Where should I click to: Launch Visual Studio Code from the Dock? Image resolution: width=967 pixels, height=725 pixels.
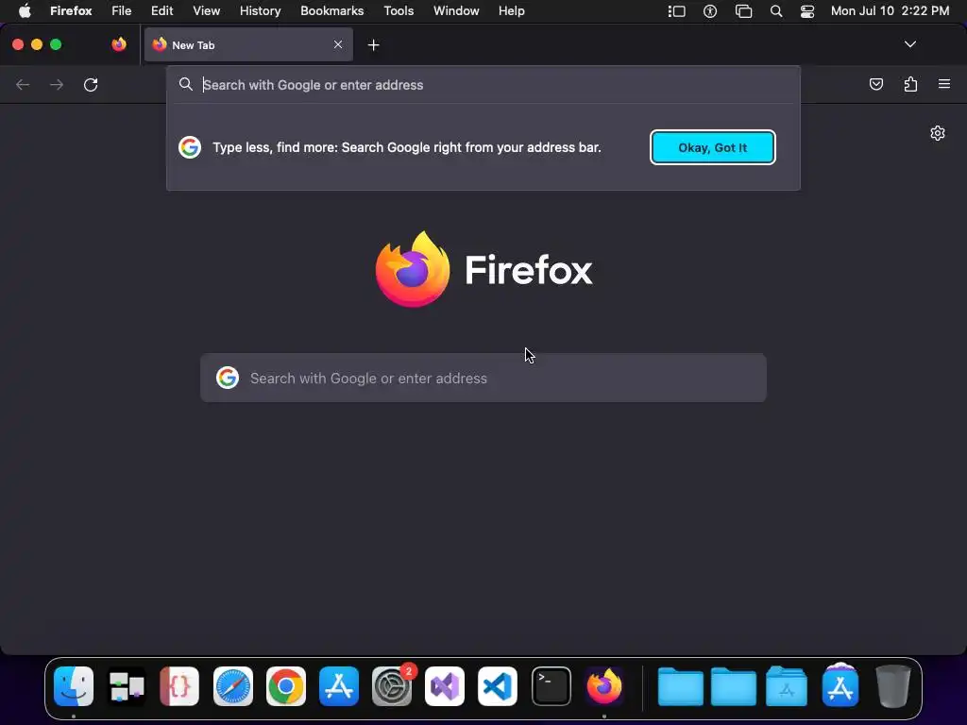pyautogui.click(x=498, y=686)
